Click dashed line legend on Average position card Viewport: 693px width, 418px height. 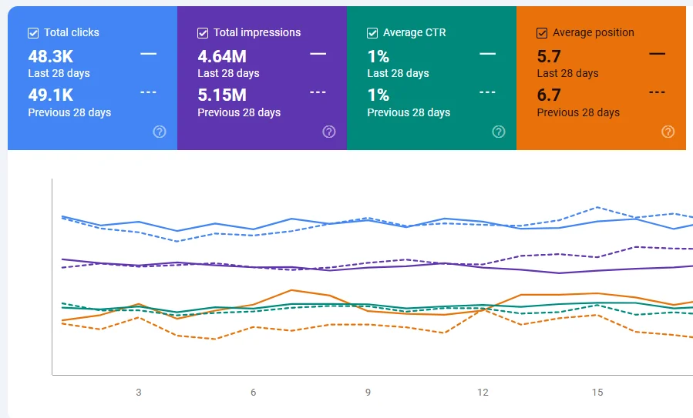click(657, 92)
